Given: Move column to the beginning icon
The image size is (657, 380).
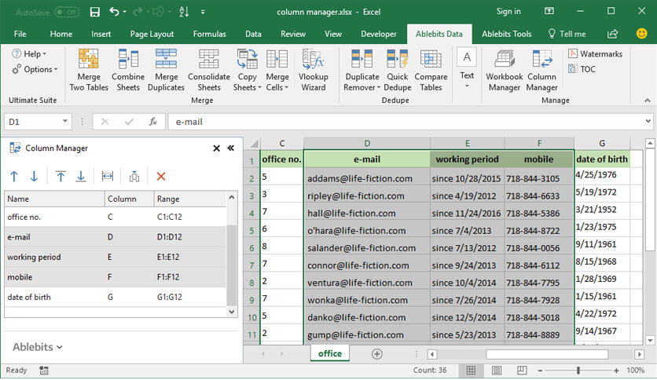Looking at the screenshot, I should pos(61,177).
